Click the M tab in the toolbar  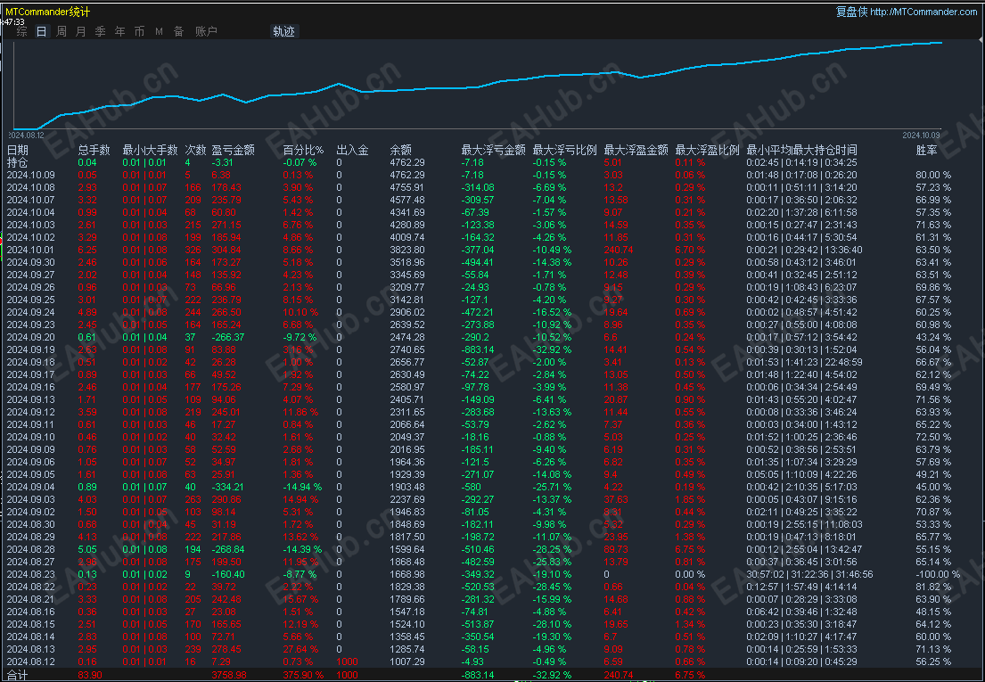tap(159, 31)
